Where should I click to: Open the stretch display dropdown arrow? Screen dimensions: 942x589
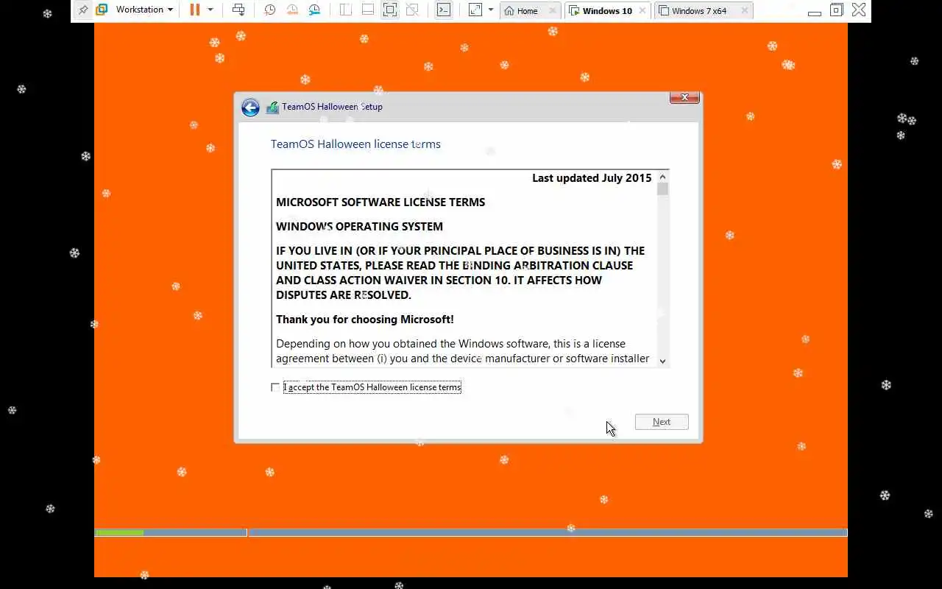pyautogui.click(x=491, y=10)
